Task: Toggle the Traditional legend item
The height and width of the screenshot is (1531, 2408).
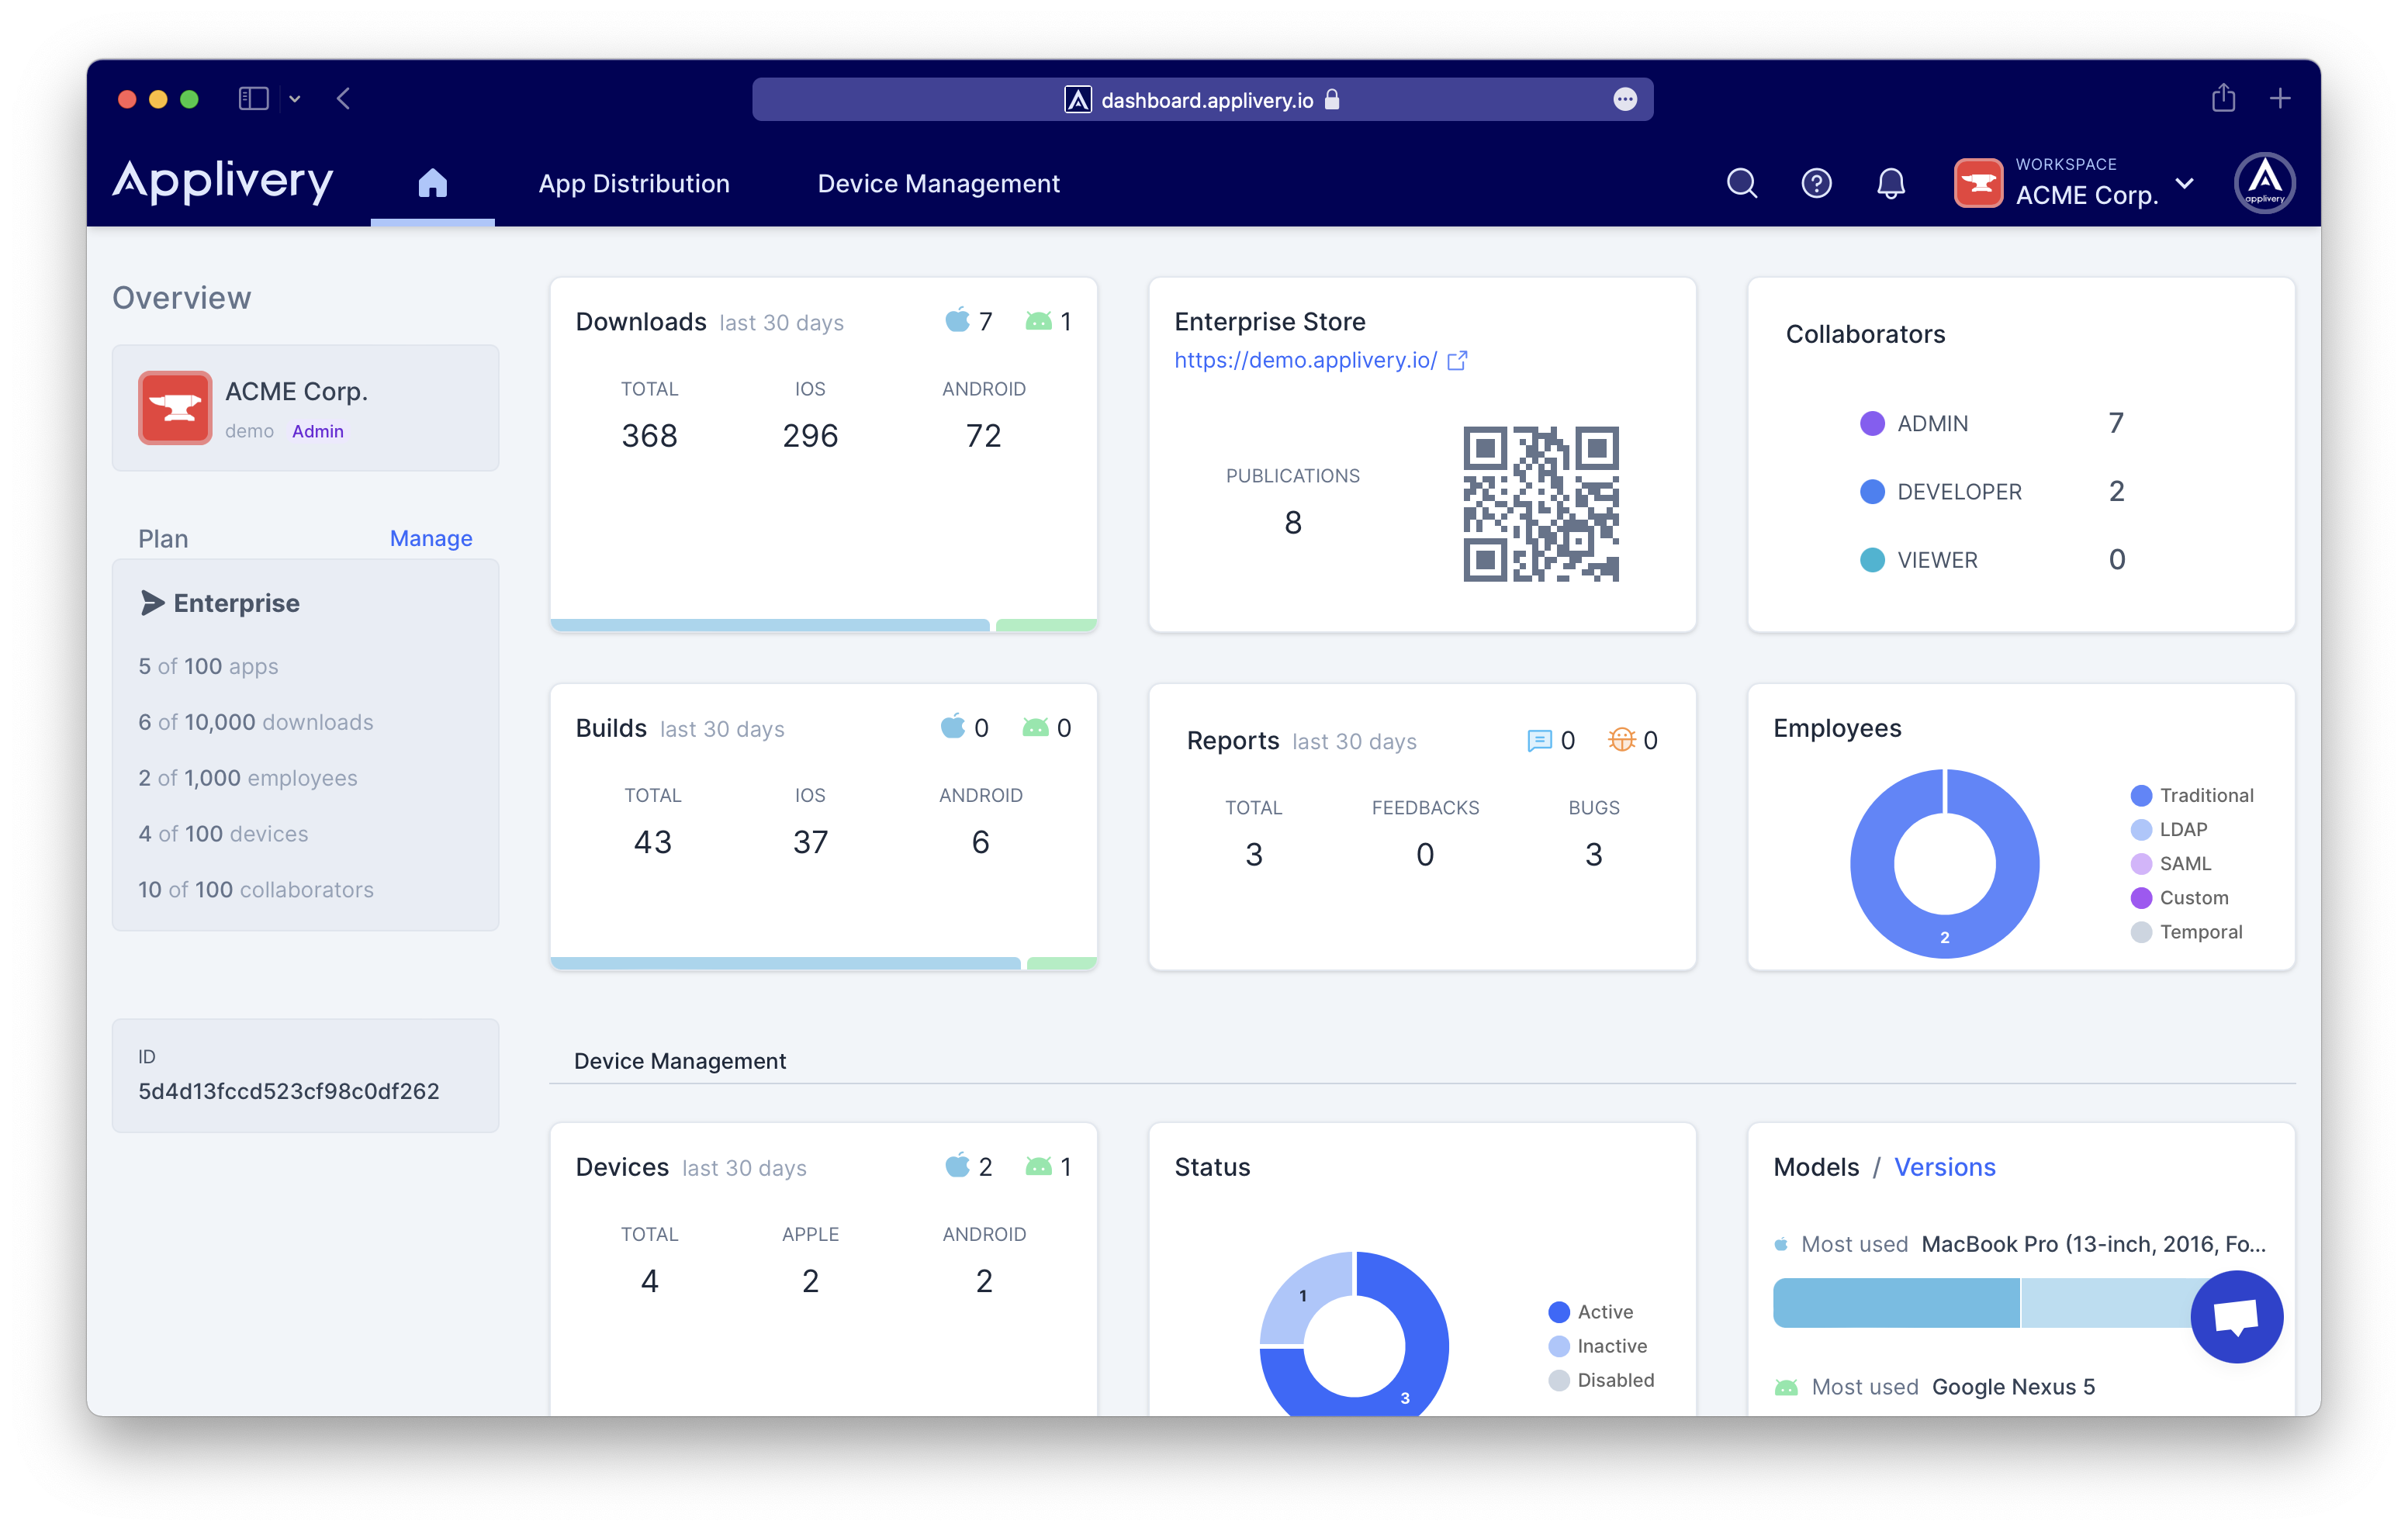Action: (2191, 795)
